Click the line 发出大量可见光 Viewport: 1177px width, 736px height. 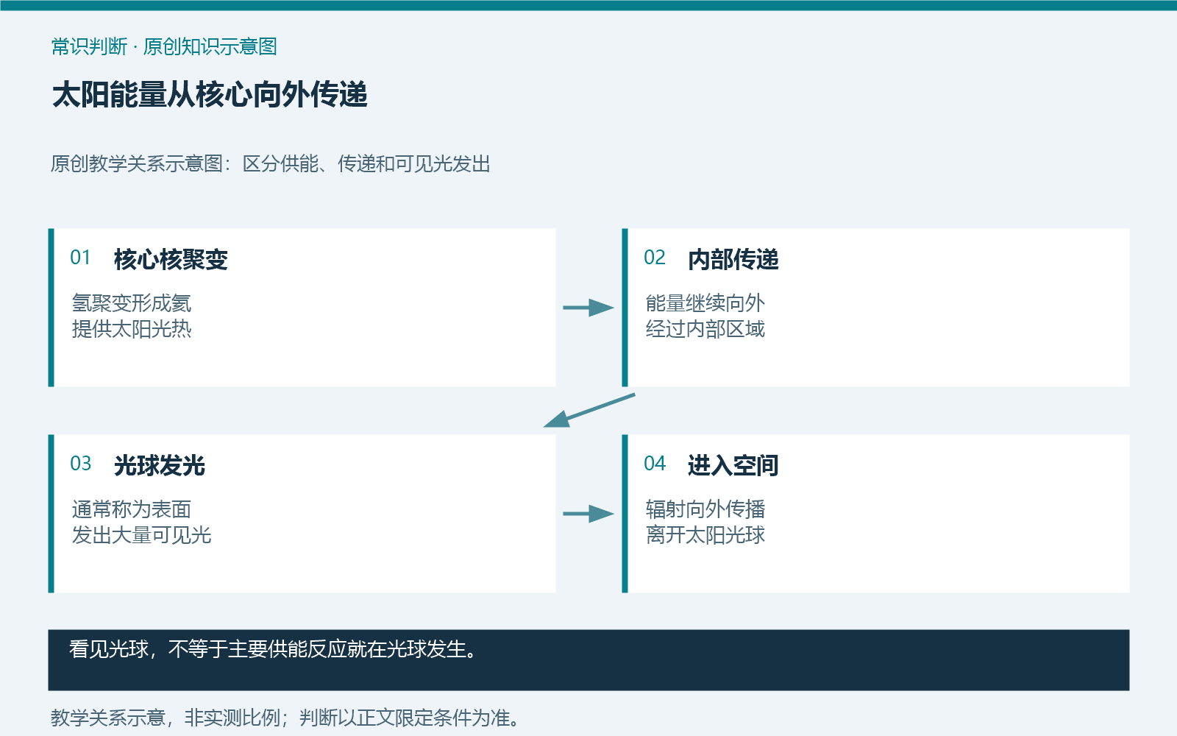[141, 535]
